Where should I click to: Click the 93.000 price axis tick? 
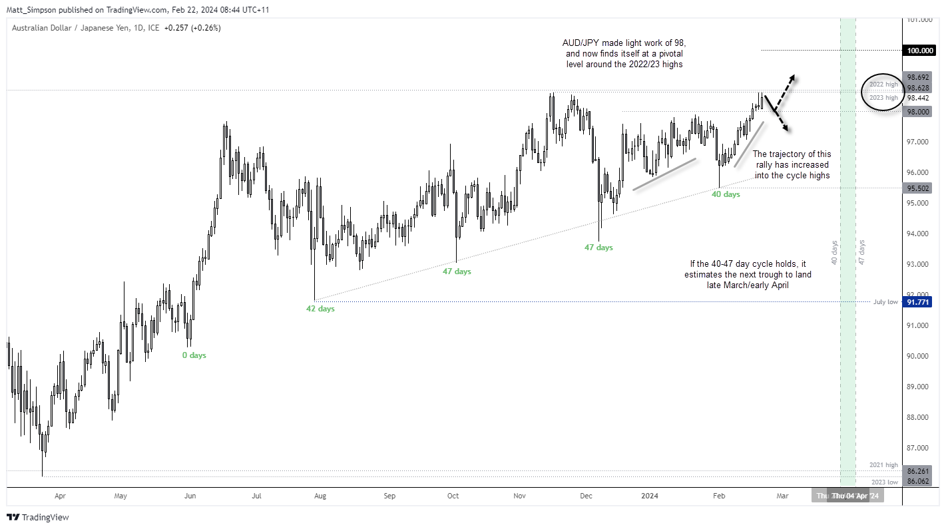[917, 265]
